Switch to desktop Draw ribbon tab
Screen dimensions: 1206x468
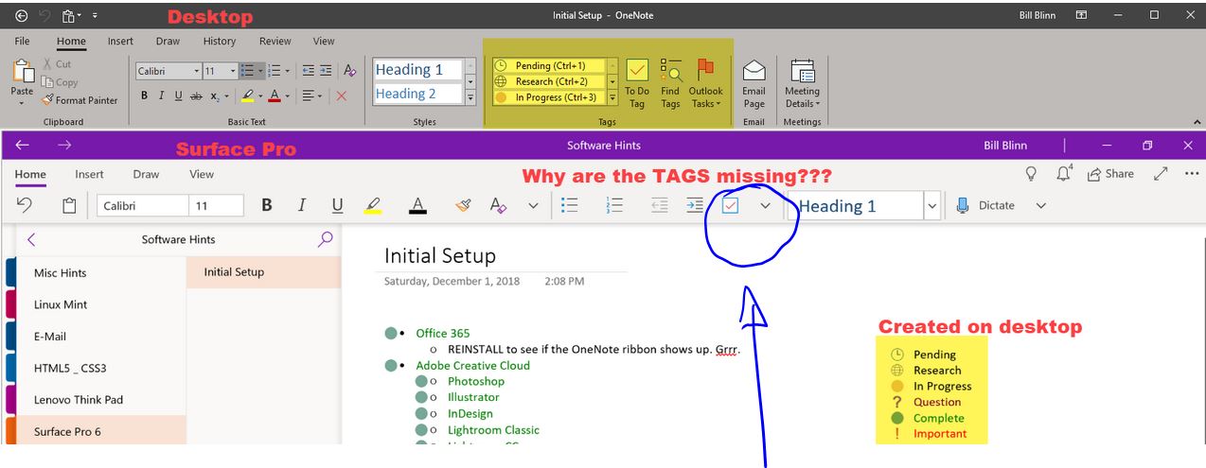click(x=168, y=42)
